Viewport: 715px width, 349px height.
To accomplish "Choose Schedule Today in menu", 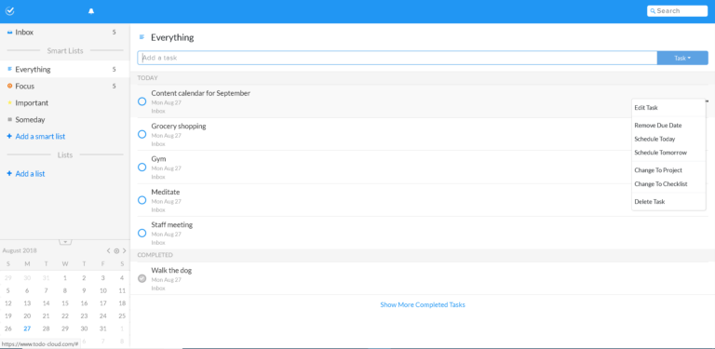I will 654,139.
